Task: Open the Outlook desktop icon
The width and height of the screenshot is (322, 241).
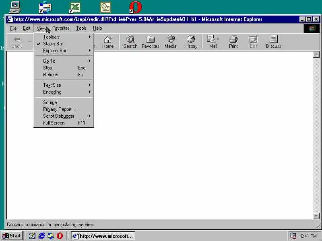Action: click(x=105, y=7)
